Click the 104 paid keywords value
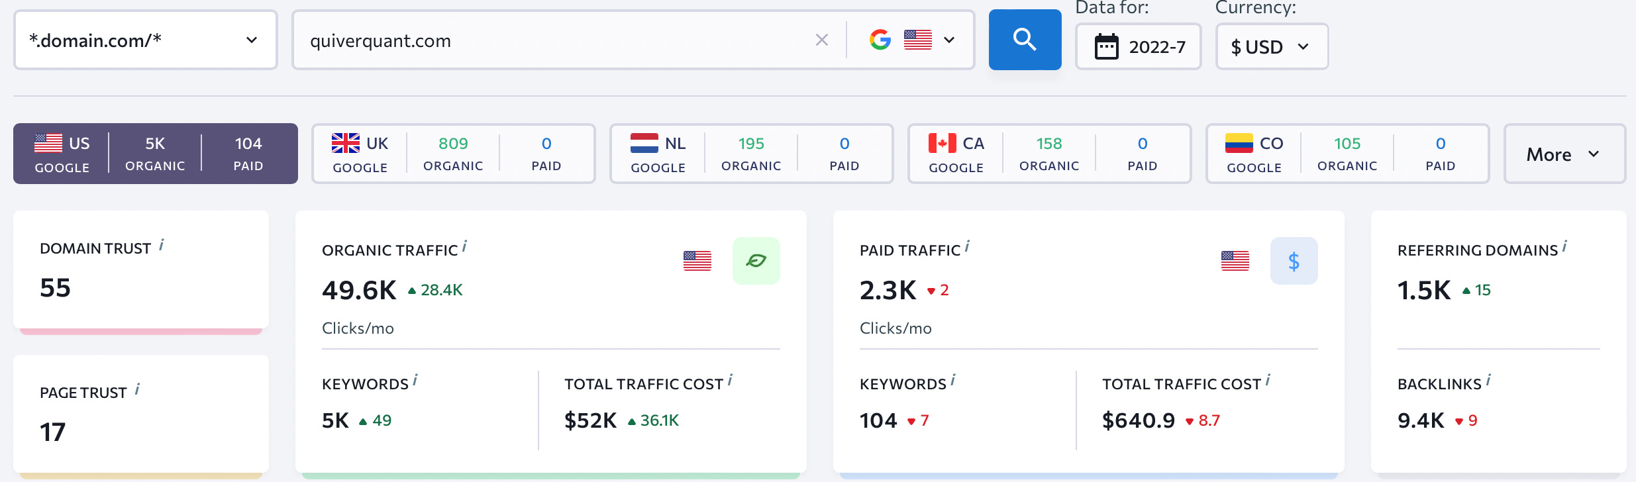The height and width of the screenshot is (482, 1636). tap(878, 420)
